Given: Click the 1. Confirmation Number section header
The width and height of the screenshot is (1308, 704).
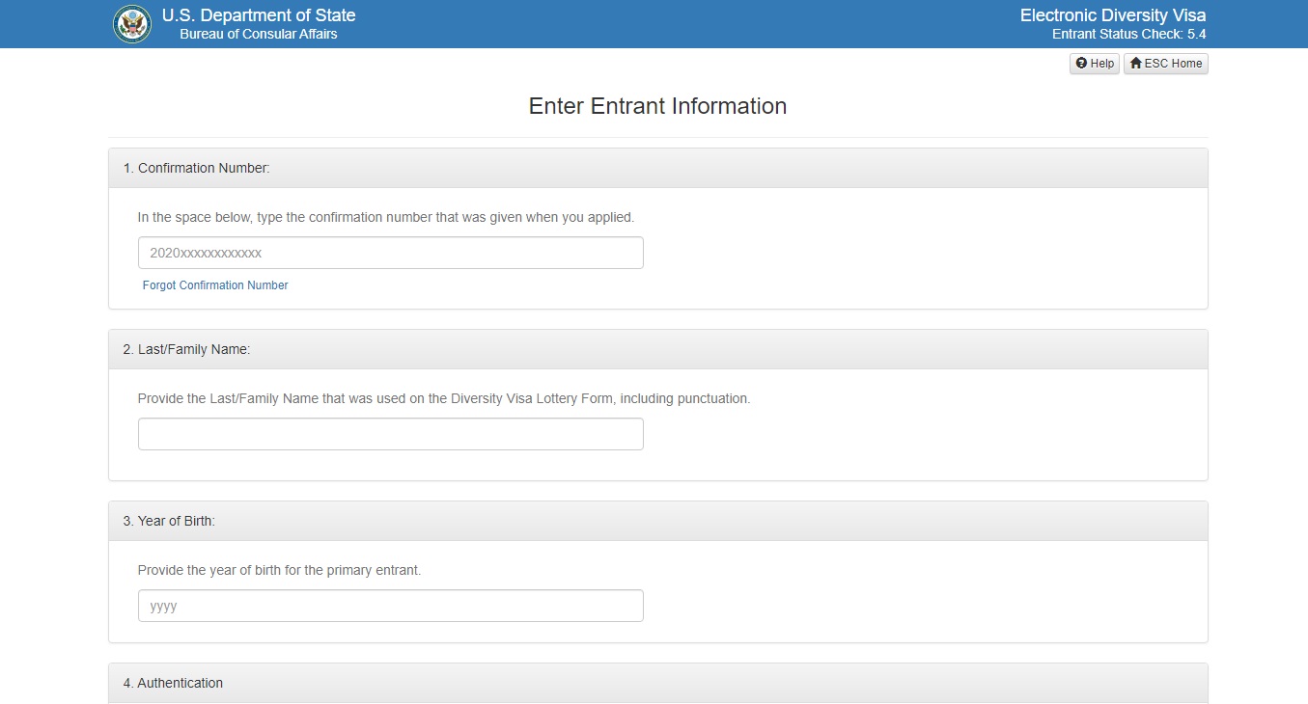Looking at the screenshot, I should (658, 168).
